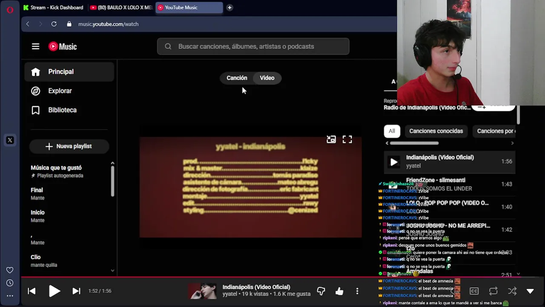The width and height of the screenshot is (545, 307).
Task: Click the YouTube Music logo
Action: [63, 46]
